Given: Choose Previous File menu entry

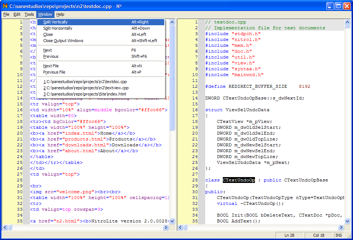Looking at the screenshot, I should tap(54, 72).
